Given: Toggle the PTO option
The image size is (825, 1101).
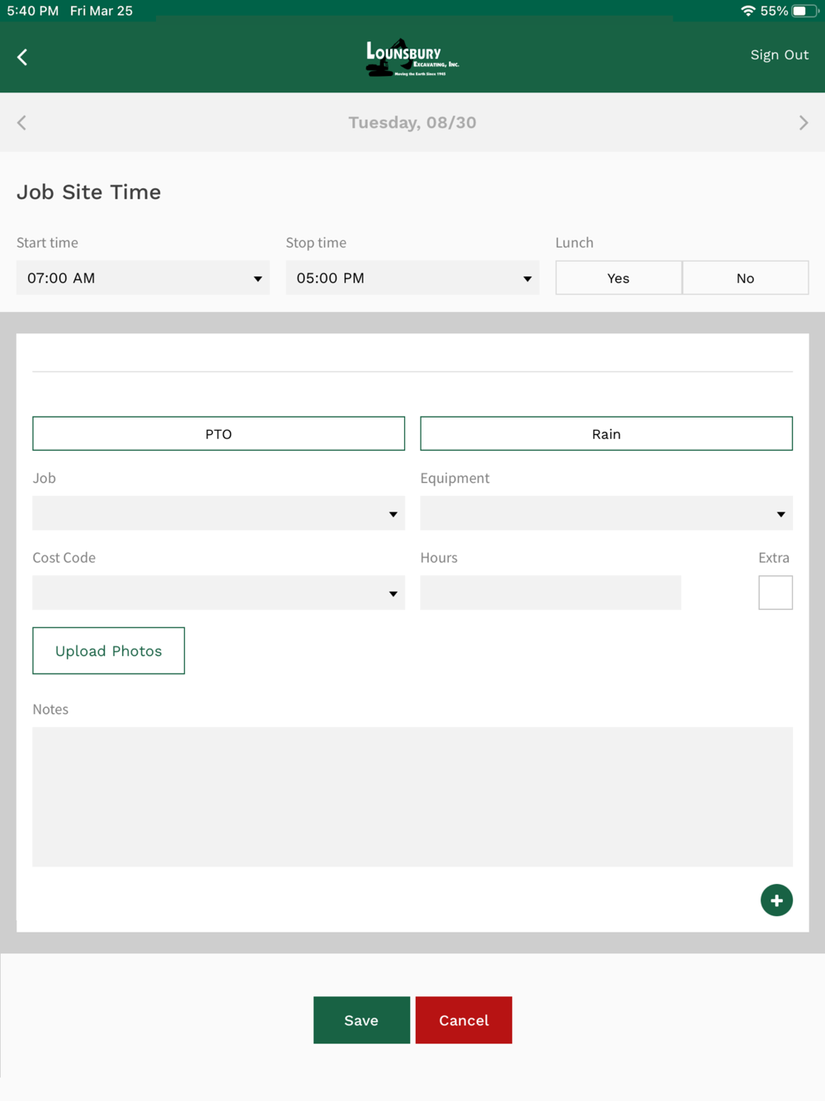Looking at the screenshot, I should click(219, 433).
